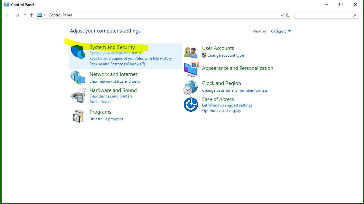Open the View by Category dropdown
This screenshot has height=204, width=364.
pos(281,31)
